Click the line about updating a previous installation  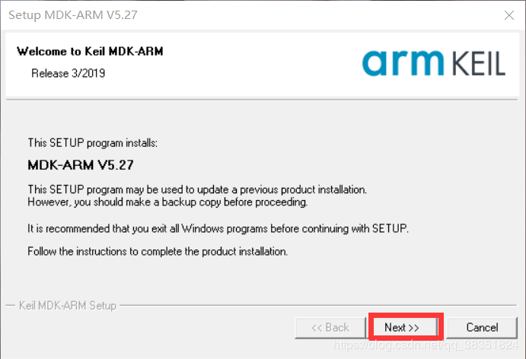[197, 189]
